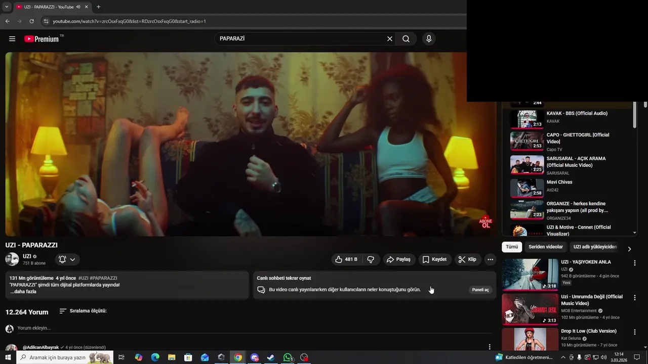The image size is (648, 364).
Task: Expand description with ...daha fazla
Action: pos(23,292)
